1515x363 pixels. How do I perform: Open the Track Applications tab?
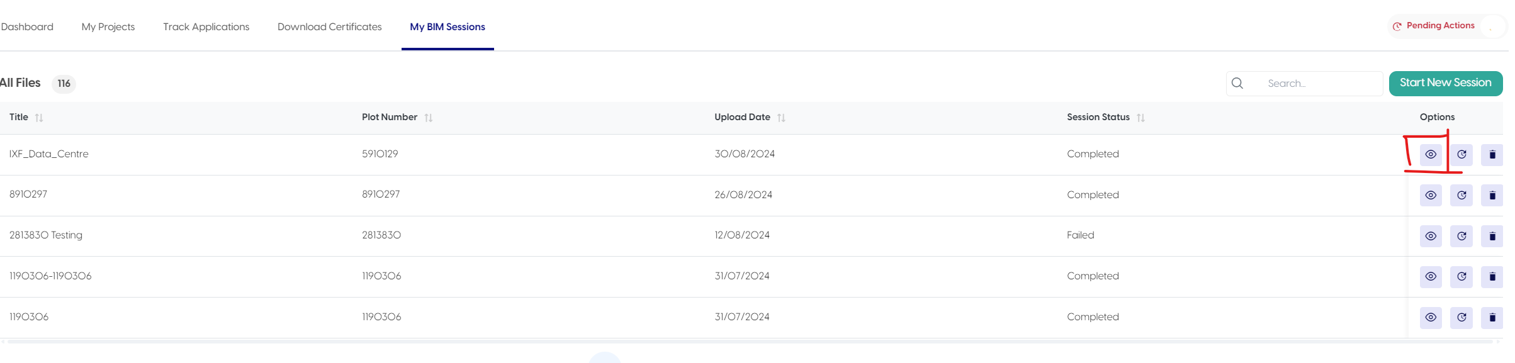(206, 27)
